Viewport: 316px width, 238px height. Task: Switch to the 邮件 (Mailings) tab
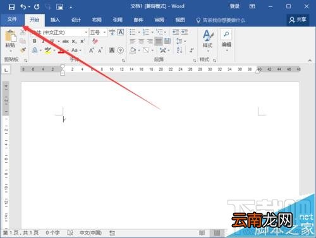[x=138, y=20]
